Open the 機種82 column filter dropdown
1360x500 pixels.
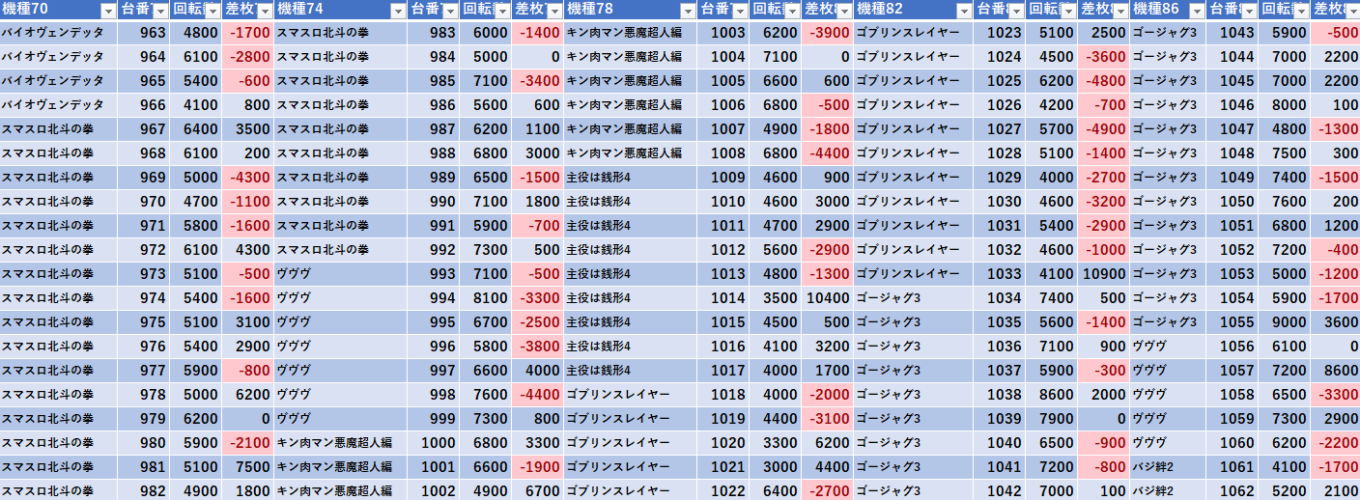click(964, 11)
